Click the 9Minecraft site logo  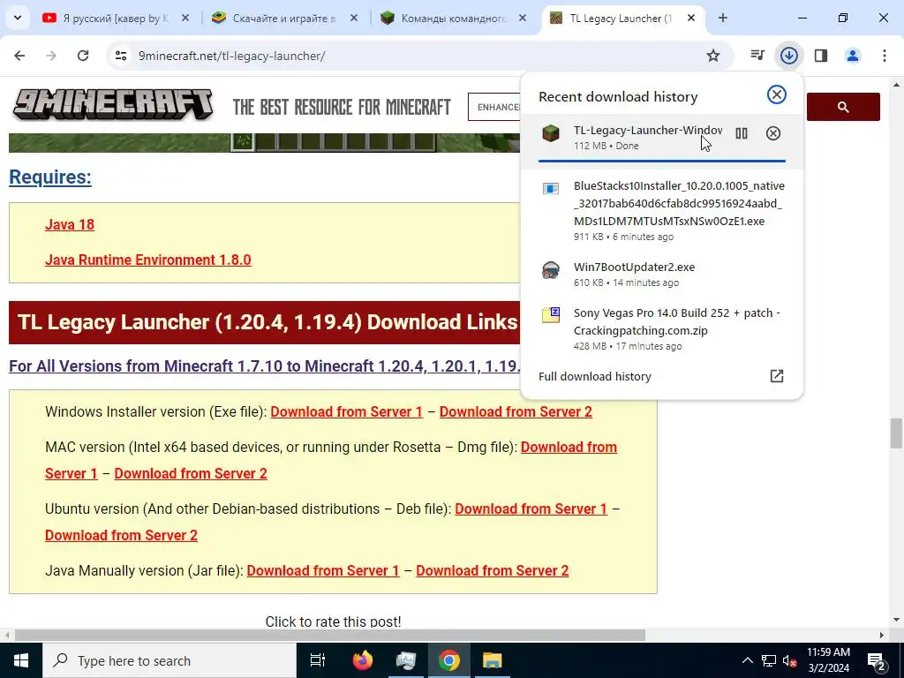(x=113, y=105)
